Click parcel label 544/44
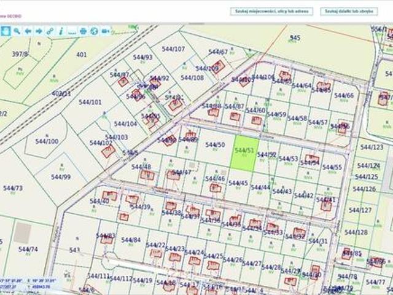The width and height of the screenshot is (393, 295). (x=260, y=187)
